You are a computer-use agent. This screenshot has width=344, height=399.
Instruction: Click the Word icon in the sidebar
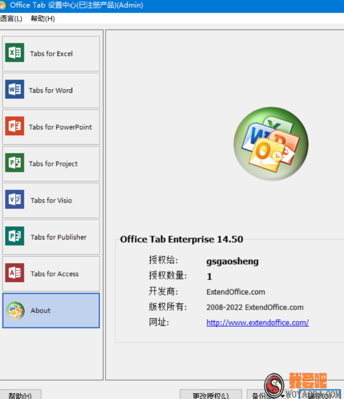tap(15, 89)
